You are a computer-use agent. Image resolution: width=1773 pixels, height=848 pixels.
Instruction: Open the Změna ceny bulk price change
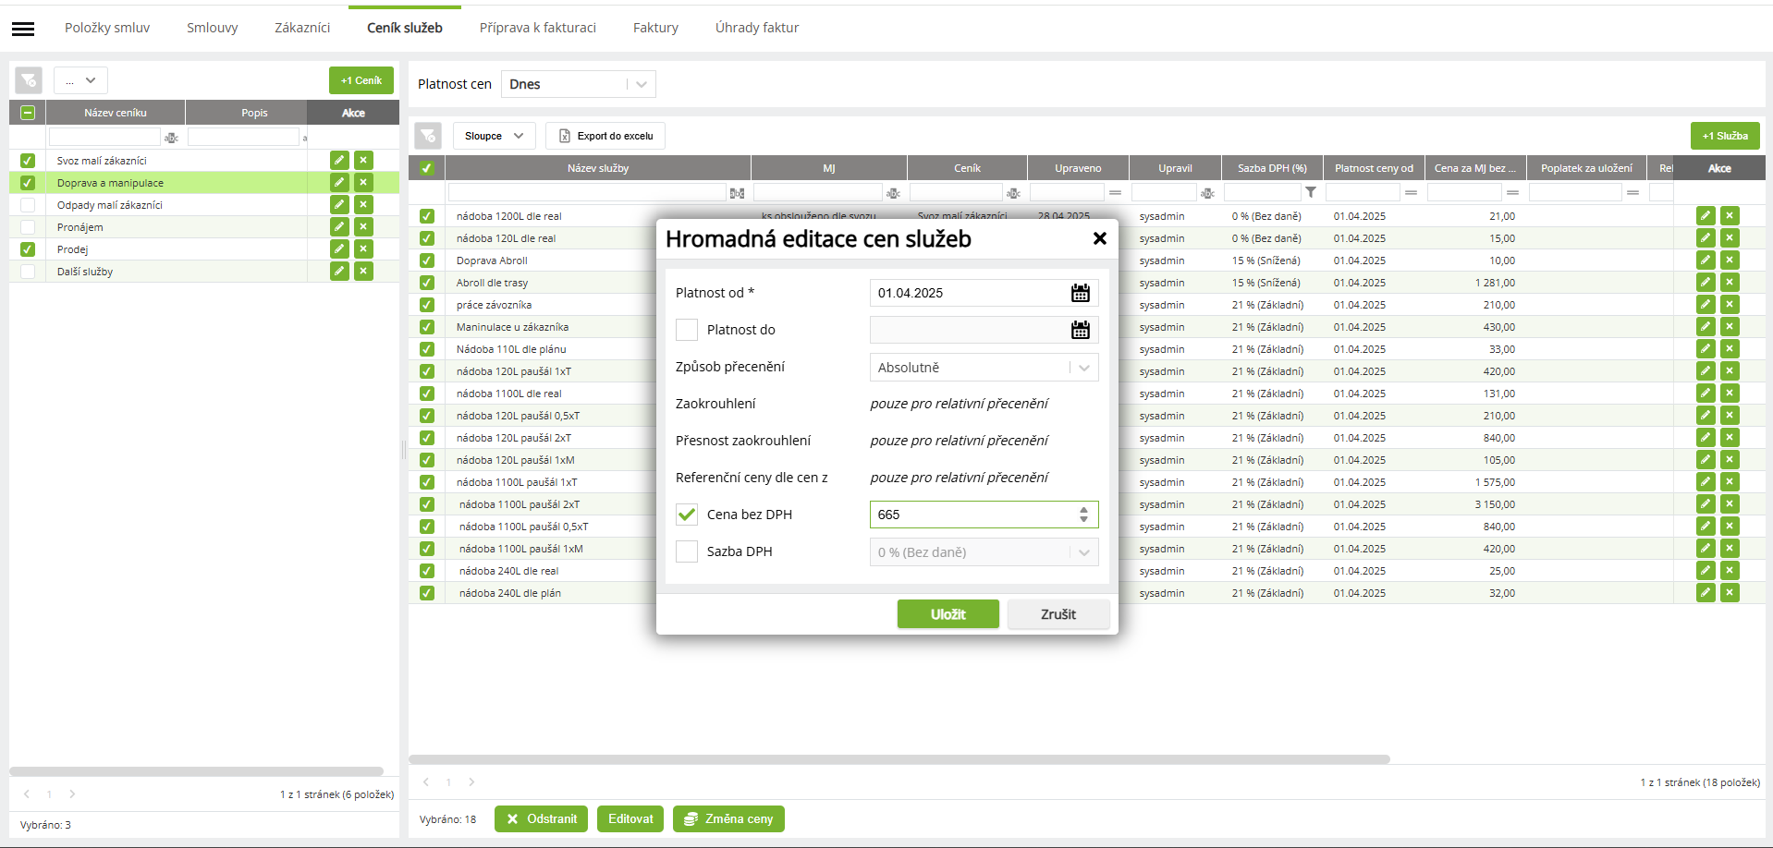coord(728,818)
